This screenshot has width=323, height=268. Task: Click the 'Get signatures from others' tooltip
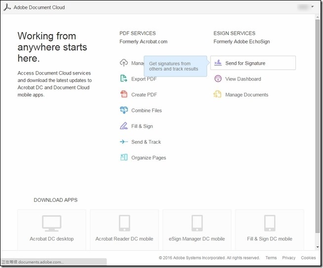[175, 66]
